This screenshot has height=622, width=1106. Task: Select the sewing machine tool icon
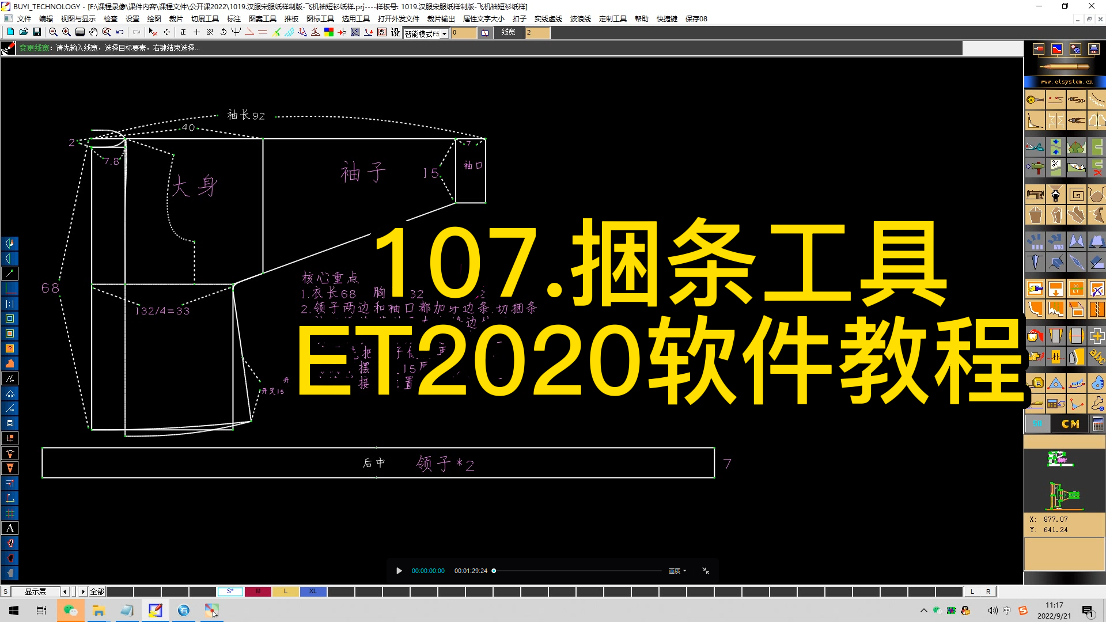click(x=1035, y=195)
